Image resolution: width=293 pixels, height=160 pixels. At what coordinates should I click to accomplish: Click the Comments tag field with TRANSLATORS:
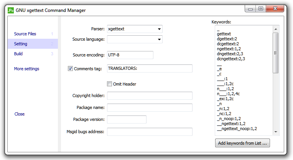coord(150,68)
